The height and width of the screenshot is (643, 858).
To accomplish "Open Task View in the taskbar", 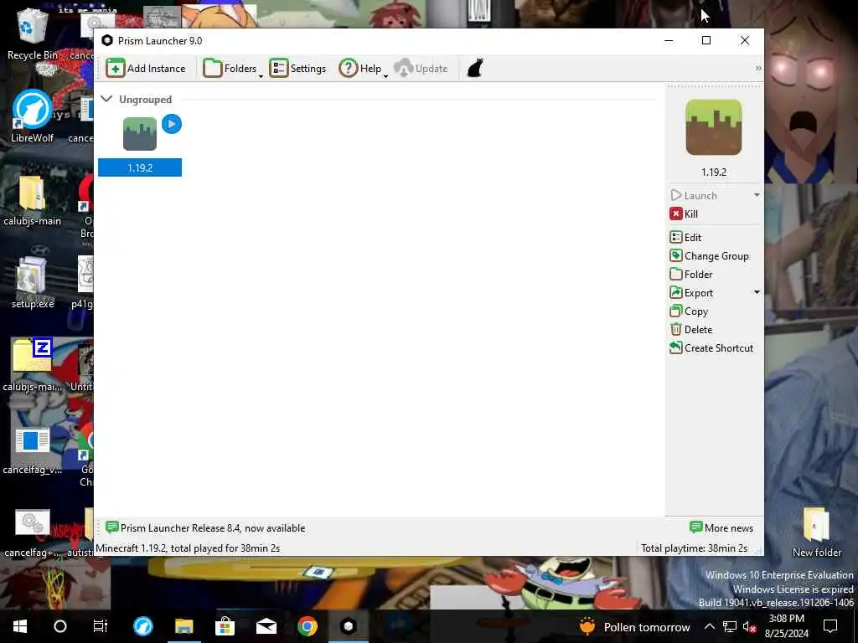I will tap(101, 626).
